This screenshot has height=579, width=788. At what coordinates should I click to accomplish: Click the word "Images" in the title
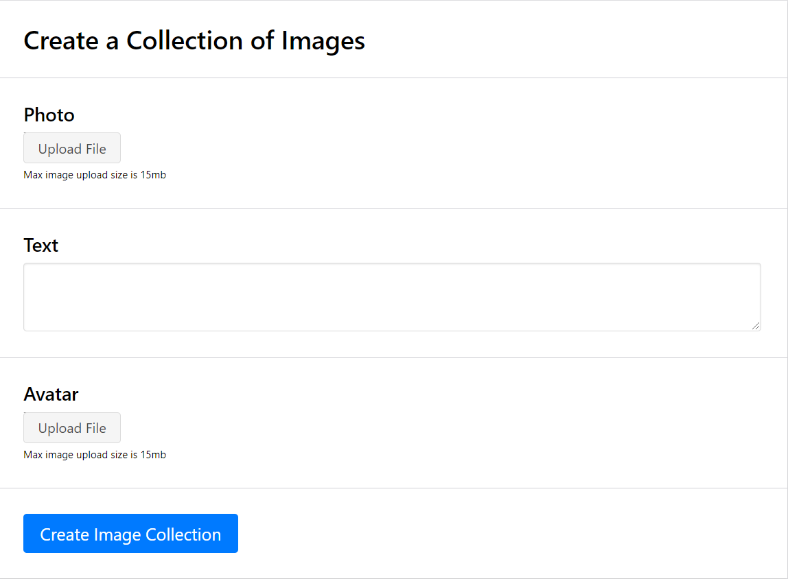323,41
